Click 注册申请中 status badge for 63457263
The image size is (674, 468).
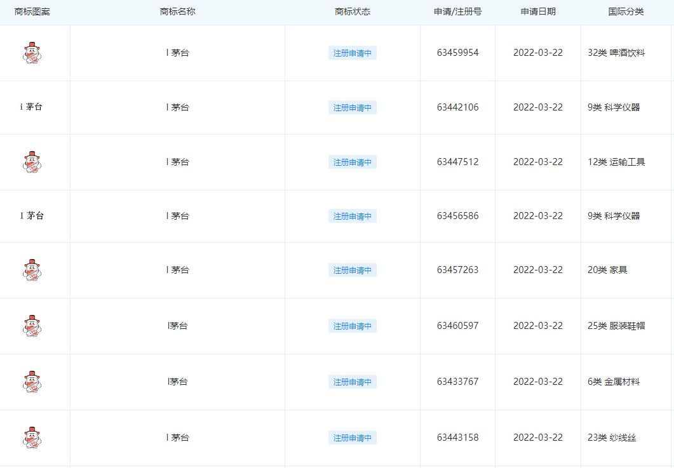(352, 270)
